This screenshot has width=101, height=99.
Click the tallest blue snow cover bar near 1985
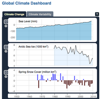coord(61,77)
